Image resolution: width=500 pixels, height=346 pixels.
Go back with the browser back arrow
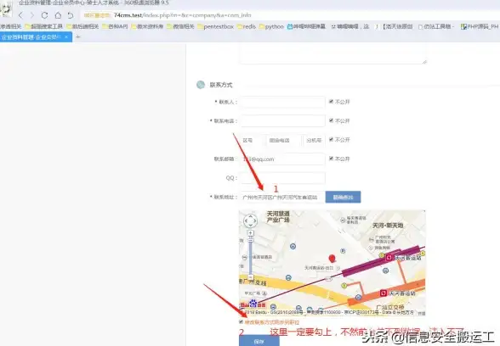pyautogui.click(x=20, y=15)
